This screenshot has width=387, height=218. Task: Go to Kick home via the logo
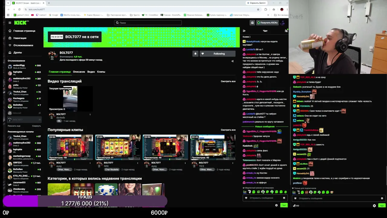tap(21, 23)
